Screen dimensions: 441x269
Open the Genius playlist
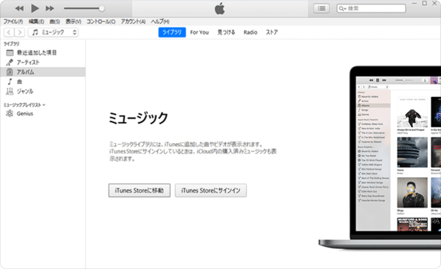[x=43, y=114]
